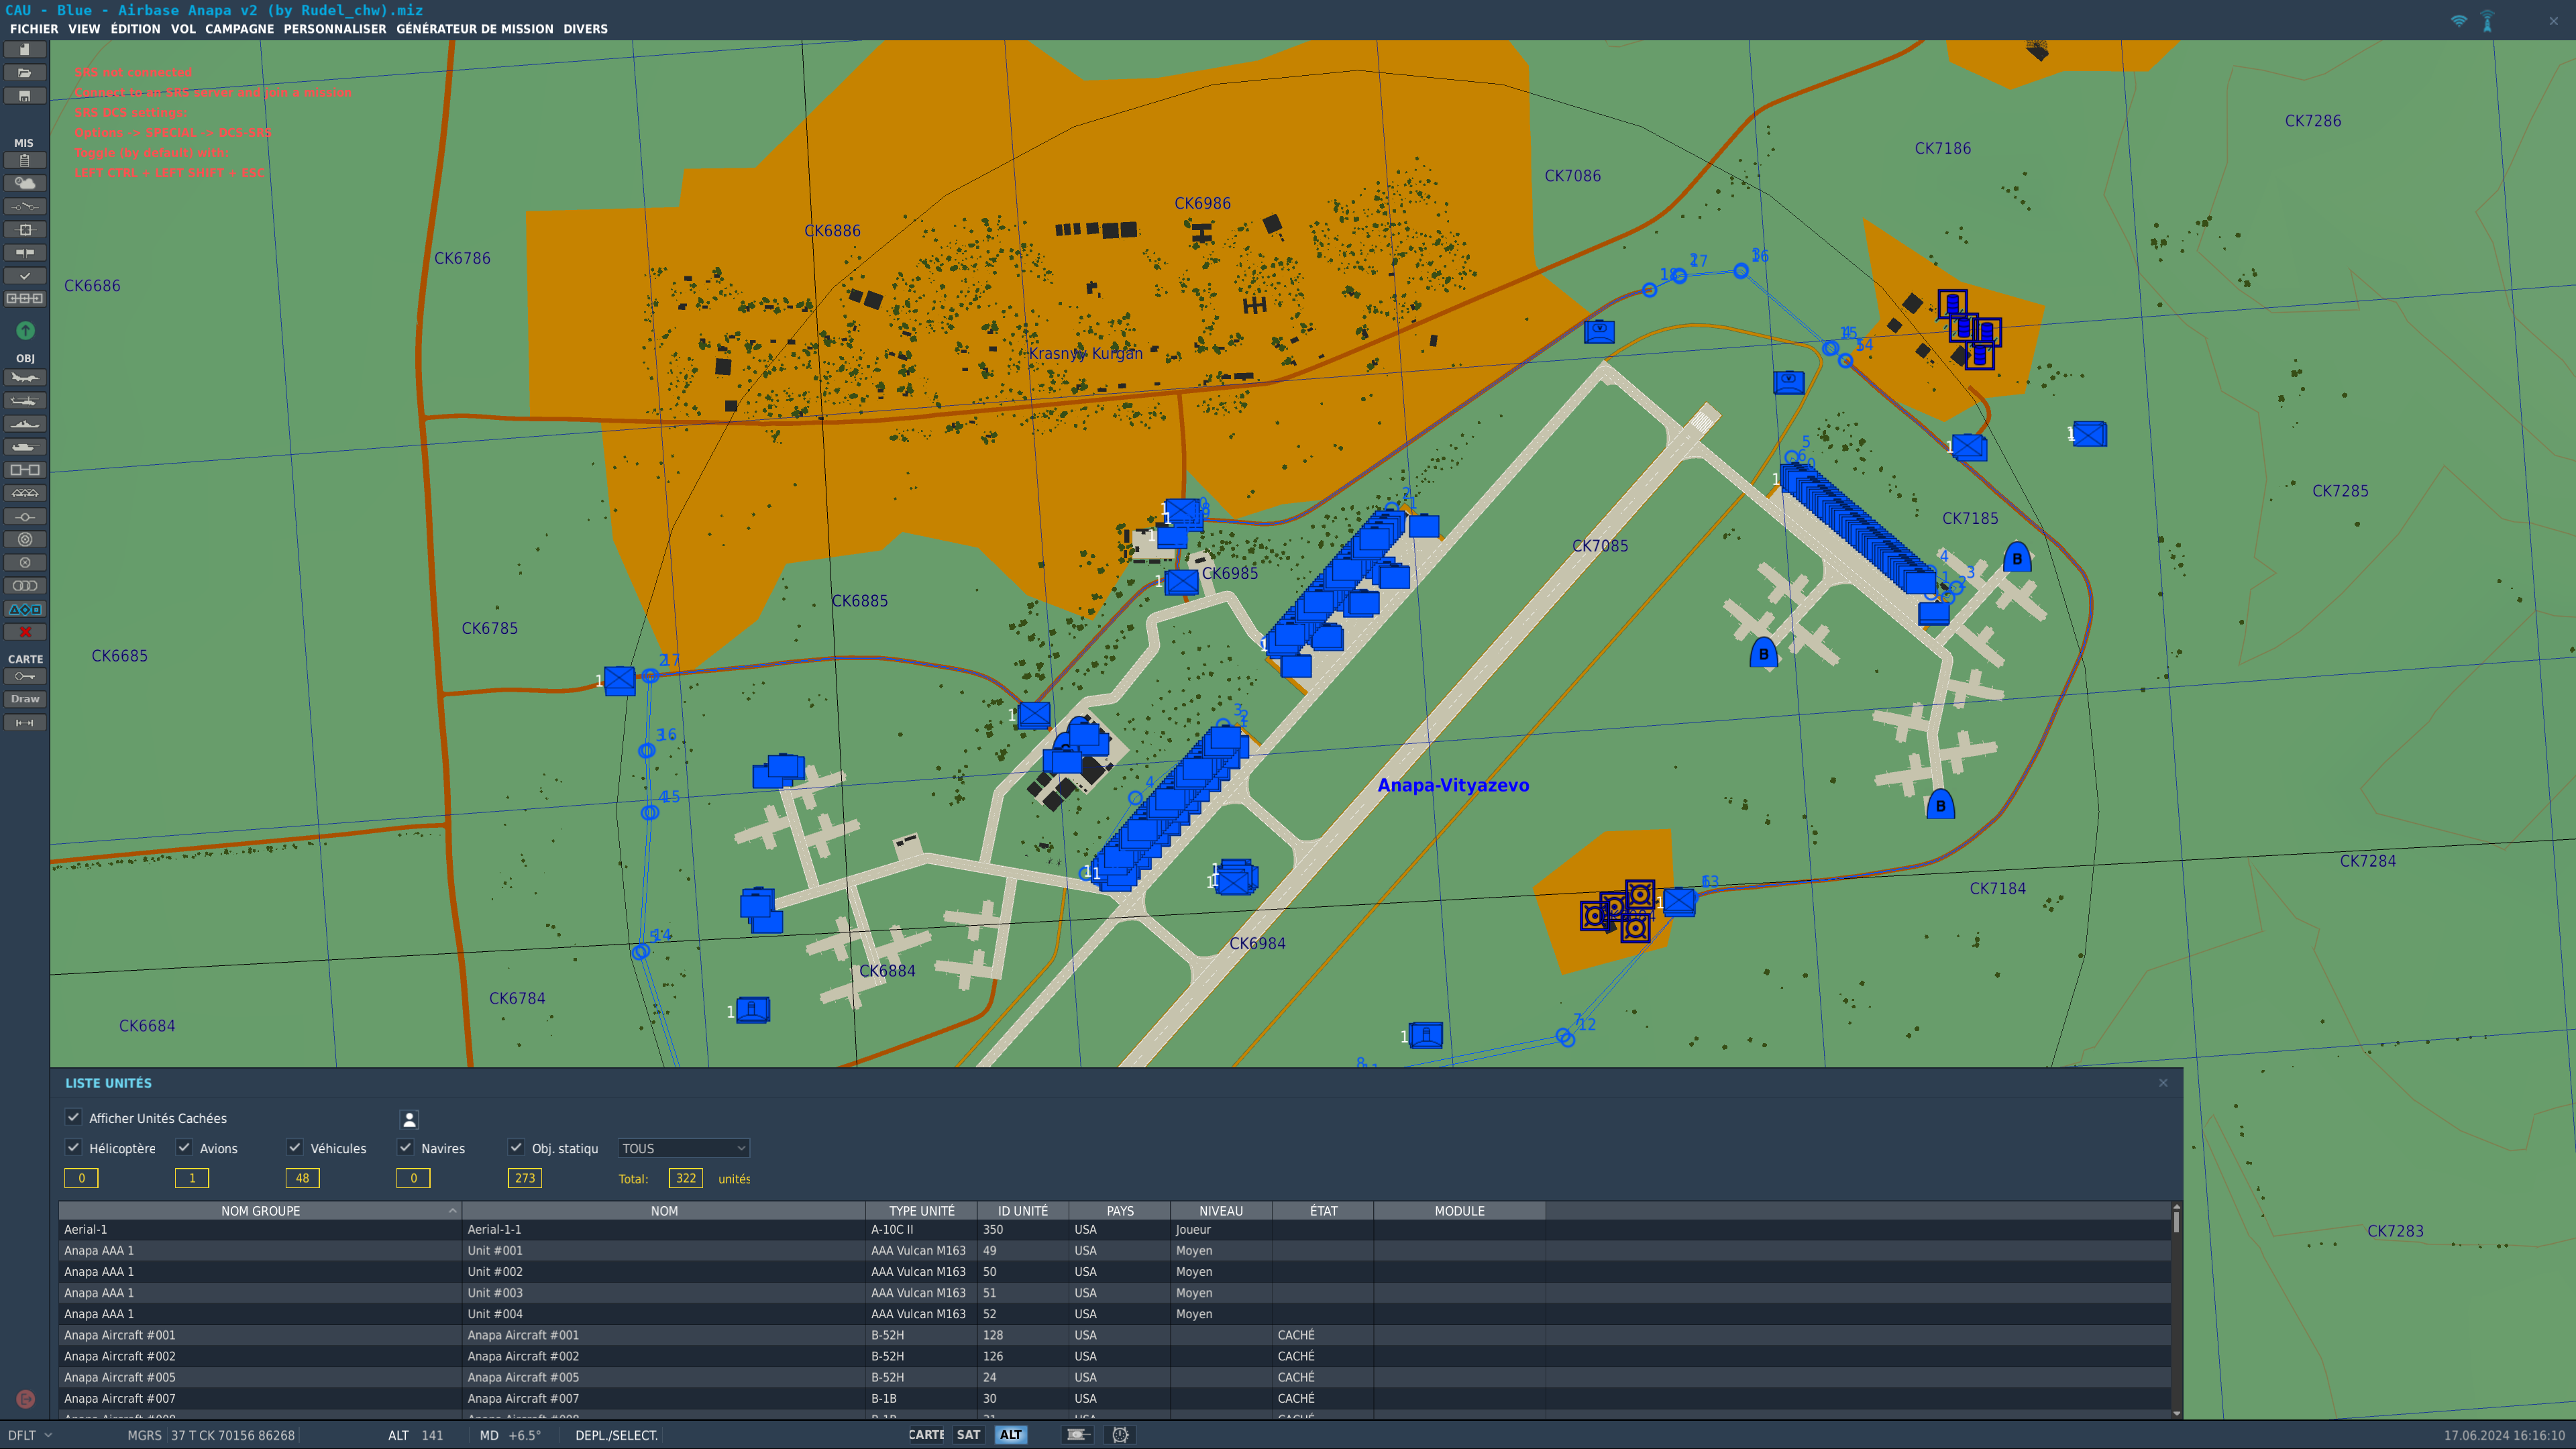Start the mission with green arrow icon

(x=25, y=330)
